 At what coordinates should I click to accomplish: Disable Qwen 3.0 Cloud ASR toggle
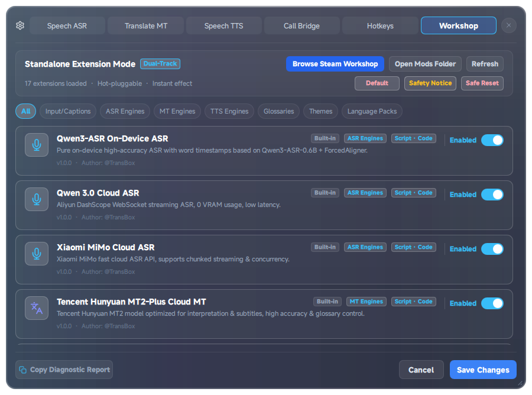pyautogui.click(x=492, y=195)
